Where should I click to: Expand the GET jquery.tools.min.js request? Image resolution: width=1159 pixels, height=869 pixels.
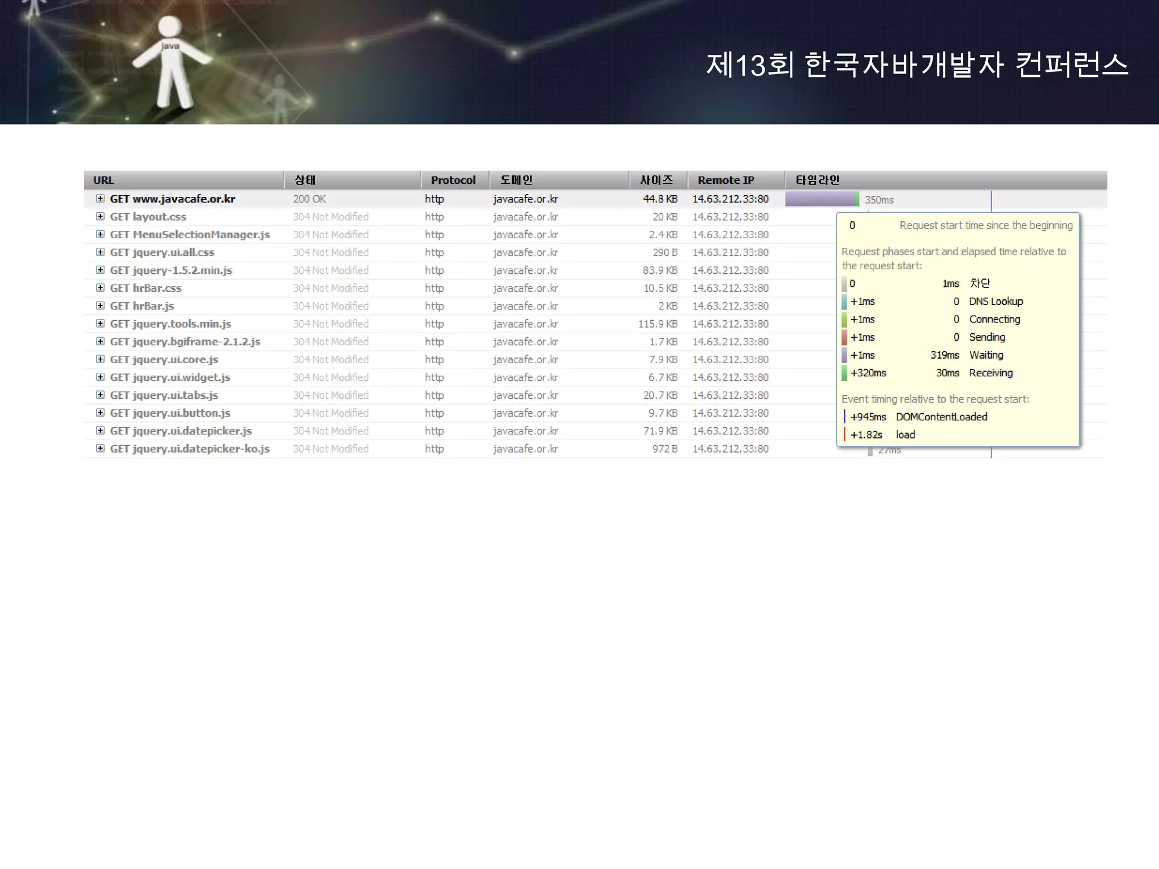(x=100, y=324)
